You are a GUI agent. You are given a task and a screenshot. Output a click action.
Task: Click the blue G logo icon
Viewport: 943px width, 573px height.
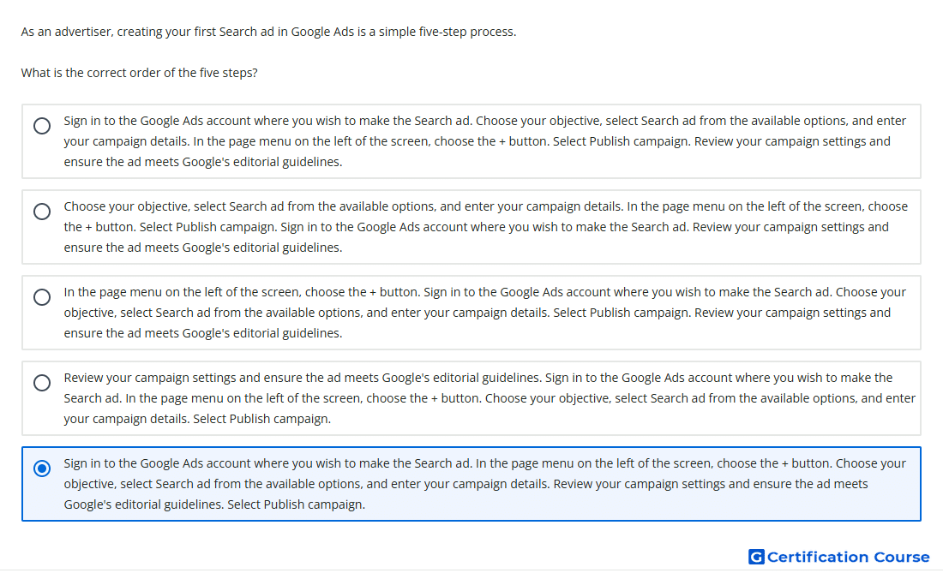coord(756,557)
